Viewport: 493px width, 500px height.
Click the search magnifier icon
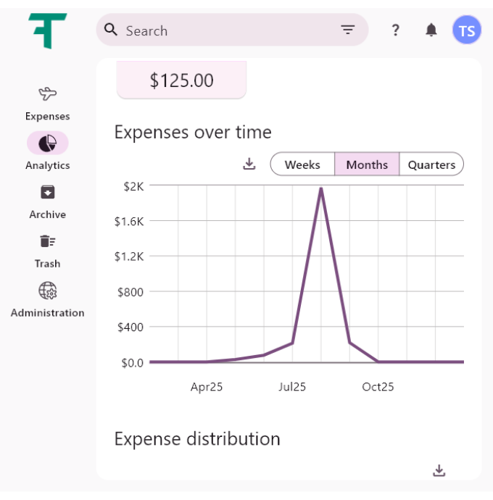pyautogui.click(x=111, y=30)
